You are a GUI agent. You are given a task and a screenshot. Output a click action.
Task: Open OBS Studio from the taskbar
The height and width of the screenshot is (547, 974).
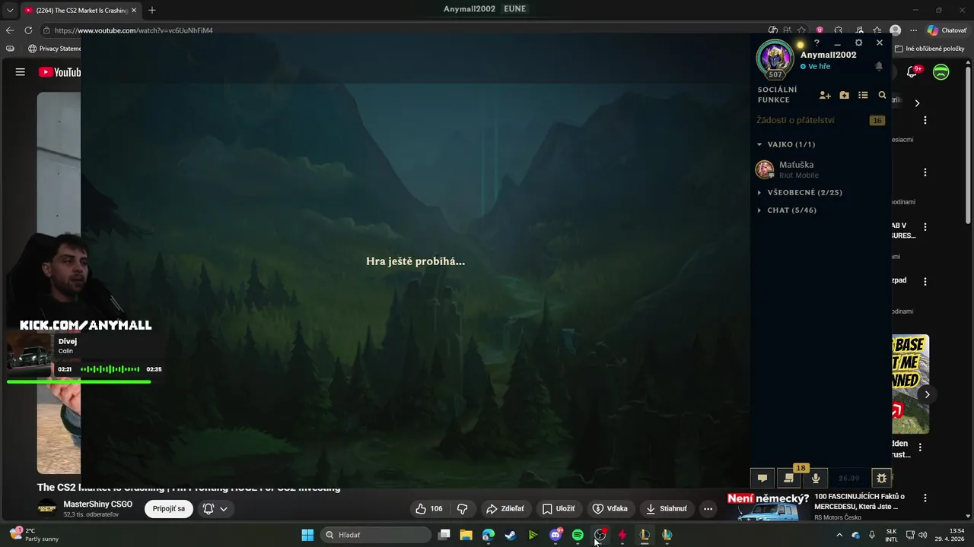click(x=600, y=535)
